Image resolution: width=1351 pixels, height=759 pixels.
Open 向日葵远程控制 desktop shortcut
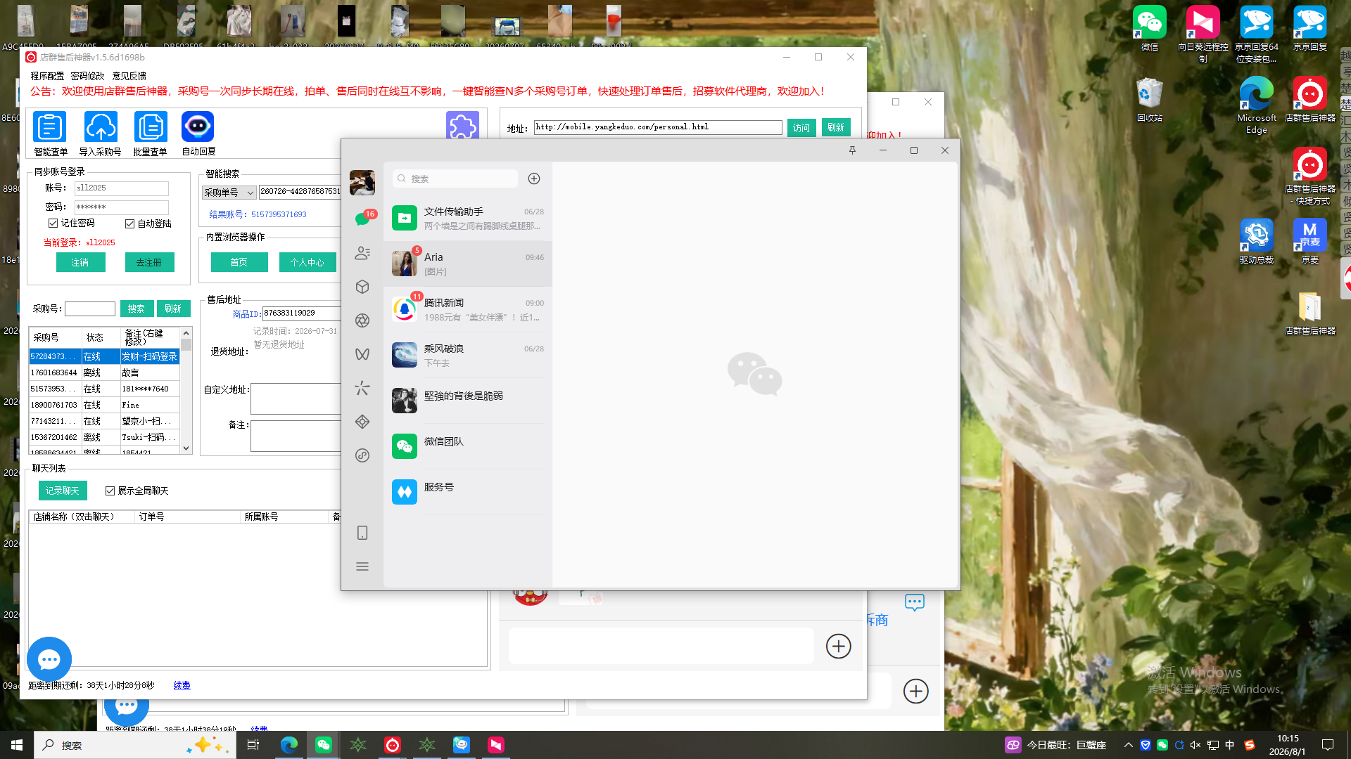pos(1203,34)
